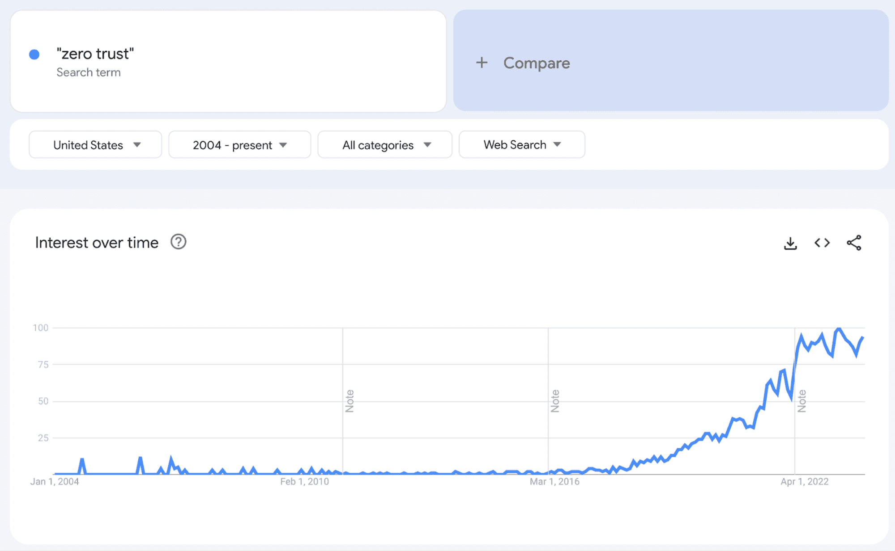Image resolution: width=895 pixels, height=551 pixels.
Task: Click the Compare button
Action: pyautogui.click(x=537, y=63)
